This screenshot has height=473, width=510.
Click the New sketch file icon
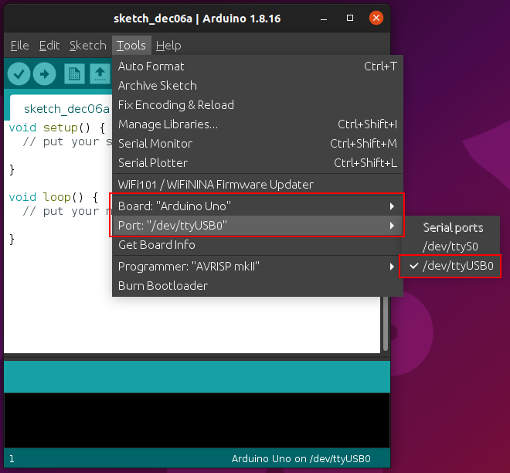click(74, 74)
